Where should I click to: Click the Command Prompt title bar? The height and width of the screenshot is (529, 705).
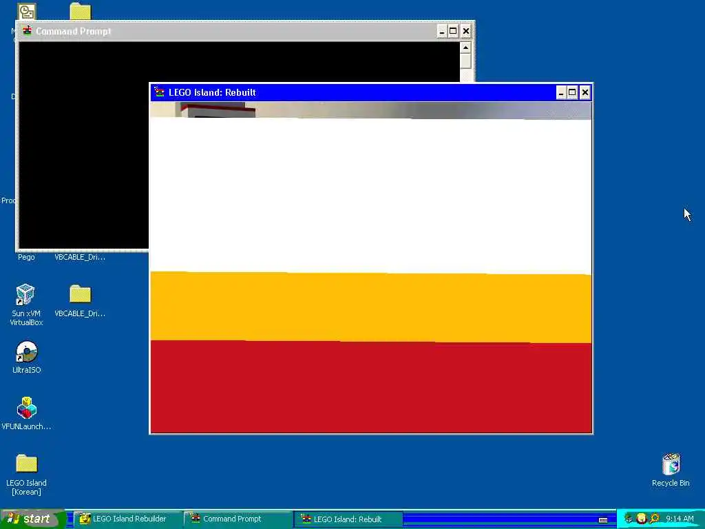[246, 31]
